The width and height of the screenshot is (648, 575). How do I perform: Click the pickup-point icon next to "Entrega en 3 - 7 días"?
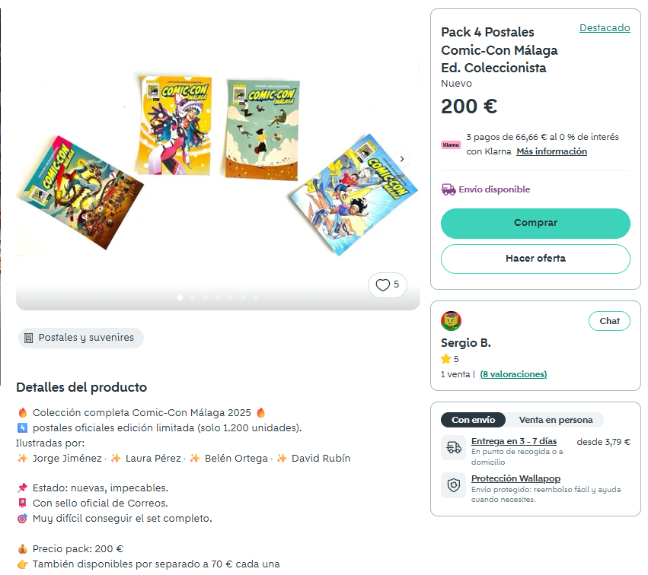coord(453,447)
